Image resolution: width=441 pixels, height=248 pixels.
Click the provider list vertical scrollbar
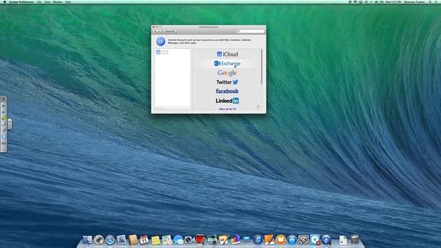(x=262, y=67)
